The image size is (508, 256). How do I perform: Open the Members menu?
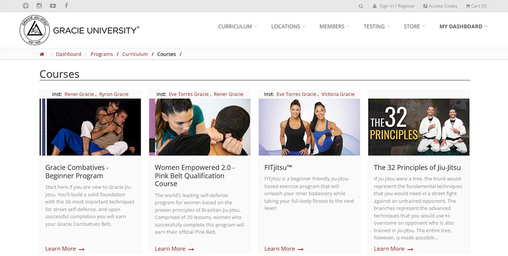tap(334, 27)
